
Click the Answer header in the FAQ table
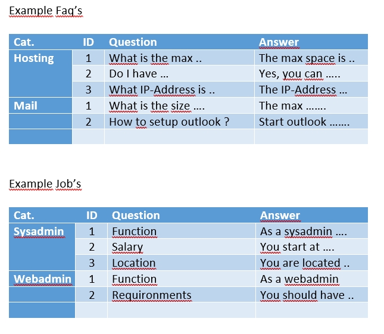click(x=279, y=42)
